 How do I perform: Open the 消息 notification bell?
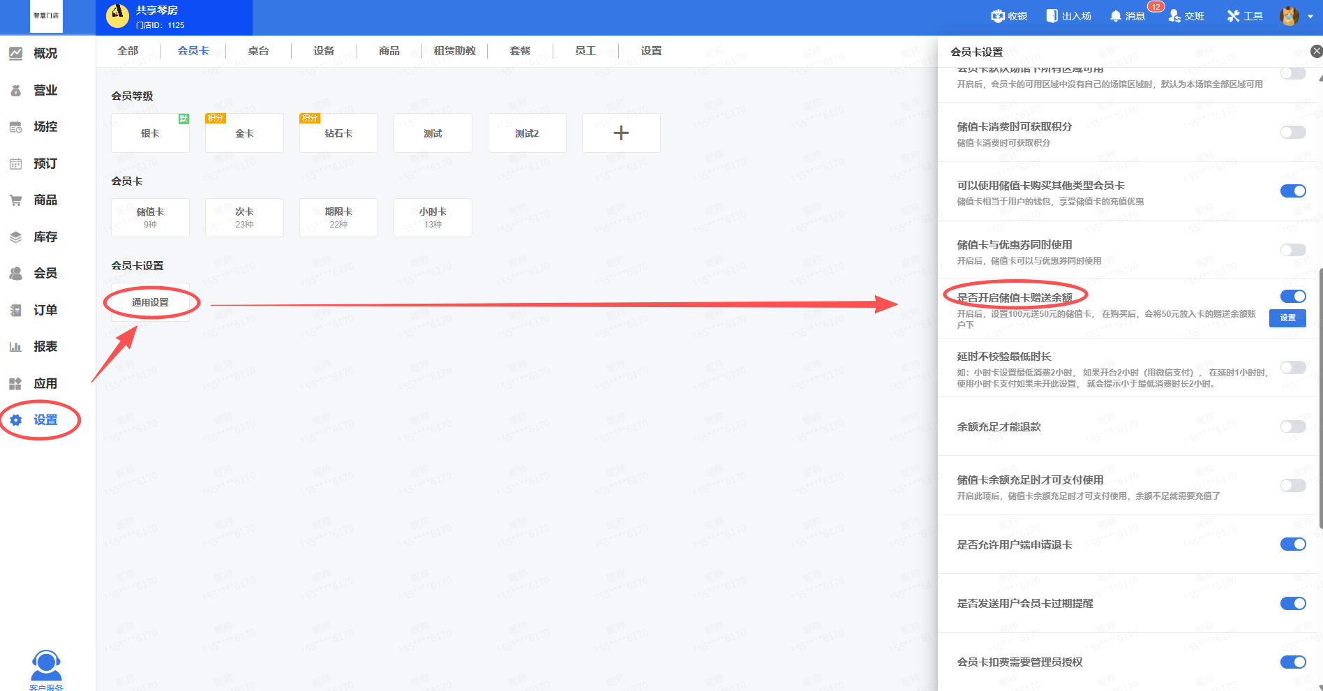[1115, 16]
